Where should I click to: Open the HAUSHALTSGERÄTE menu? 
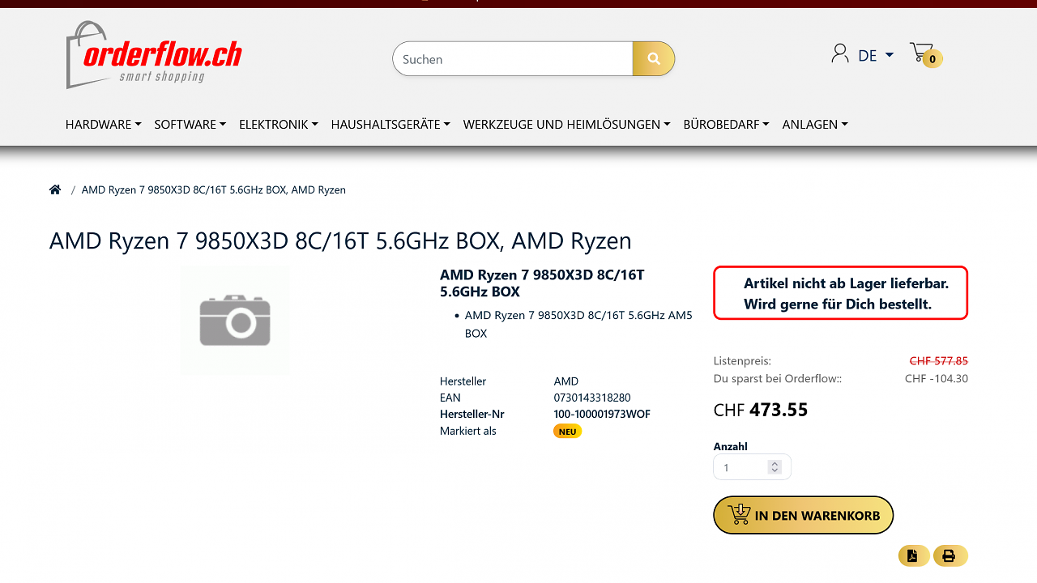[x=390, y=124]
